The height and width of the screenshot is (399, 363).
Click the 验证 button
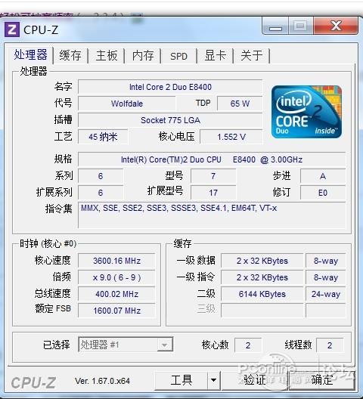[255, 380]
